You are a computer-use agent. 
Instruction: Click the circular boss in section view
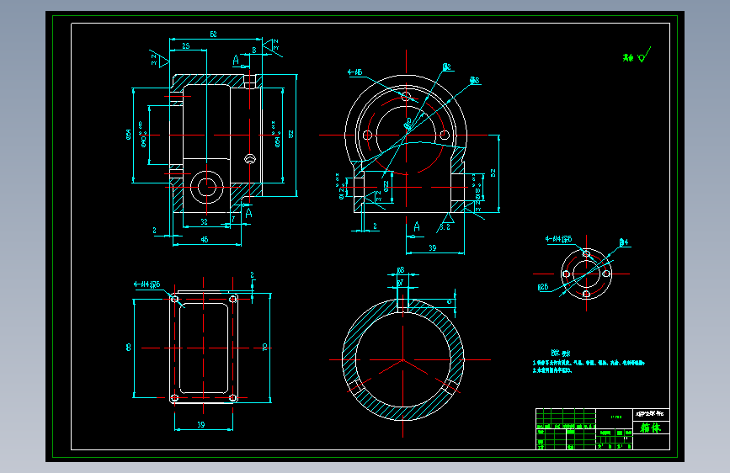(207, 187)
